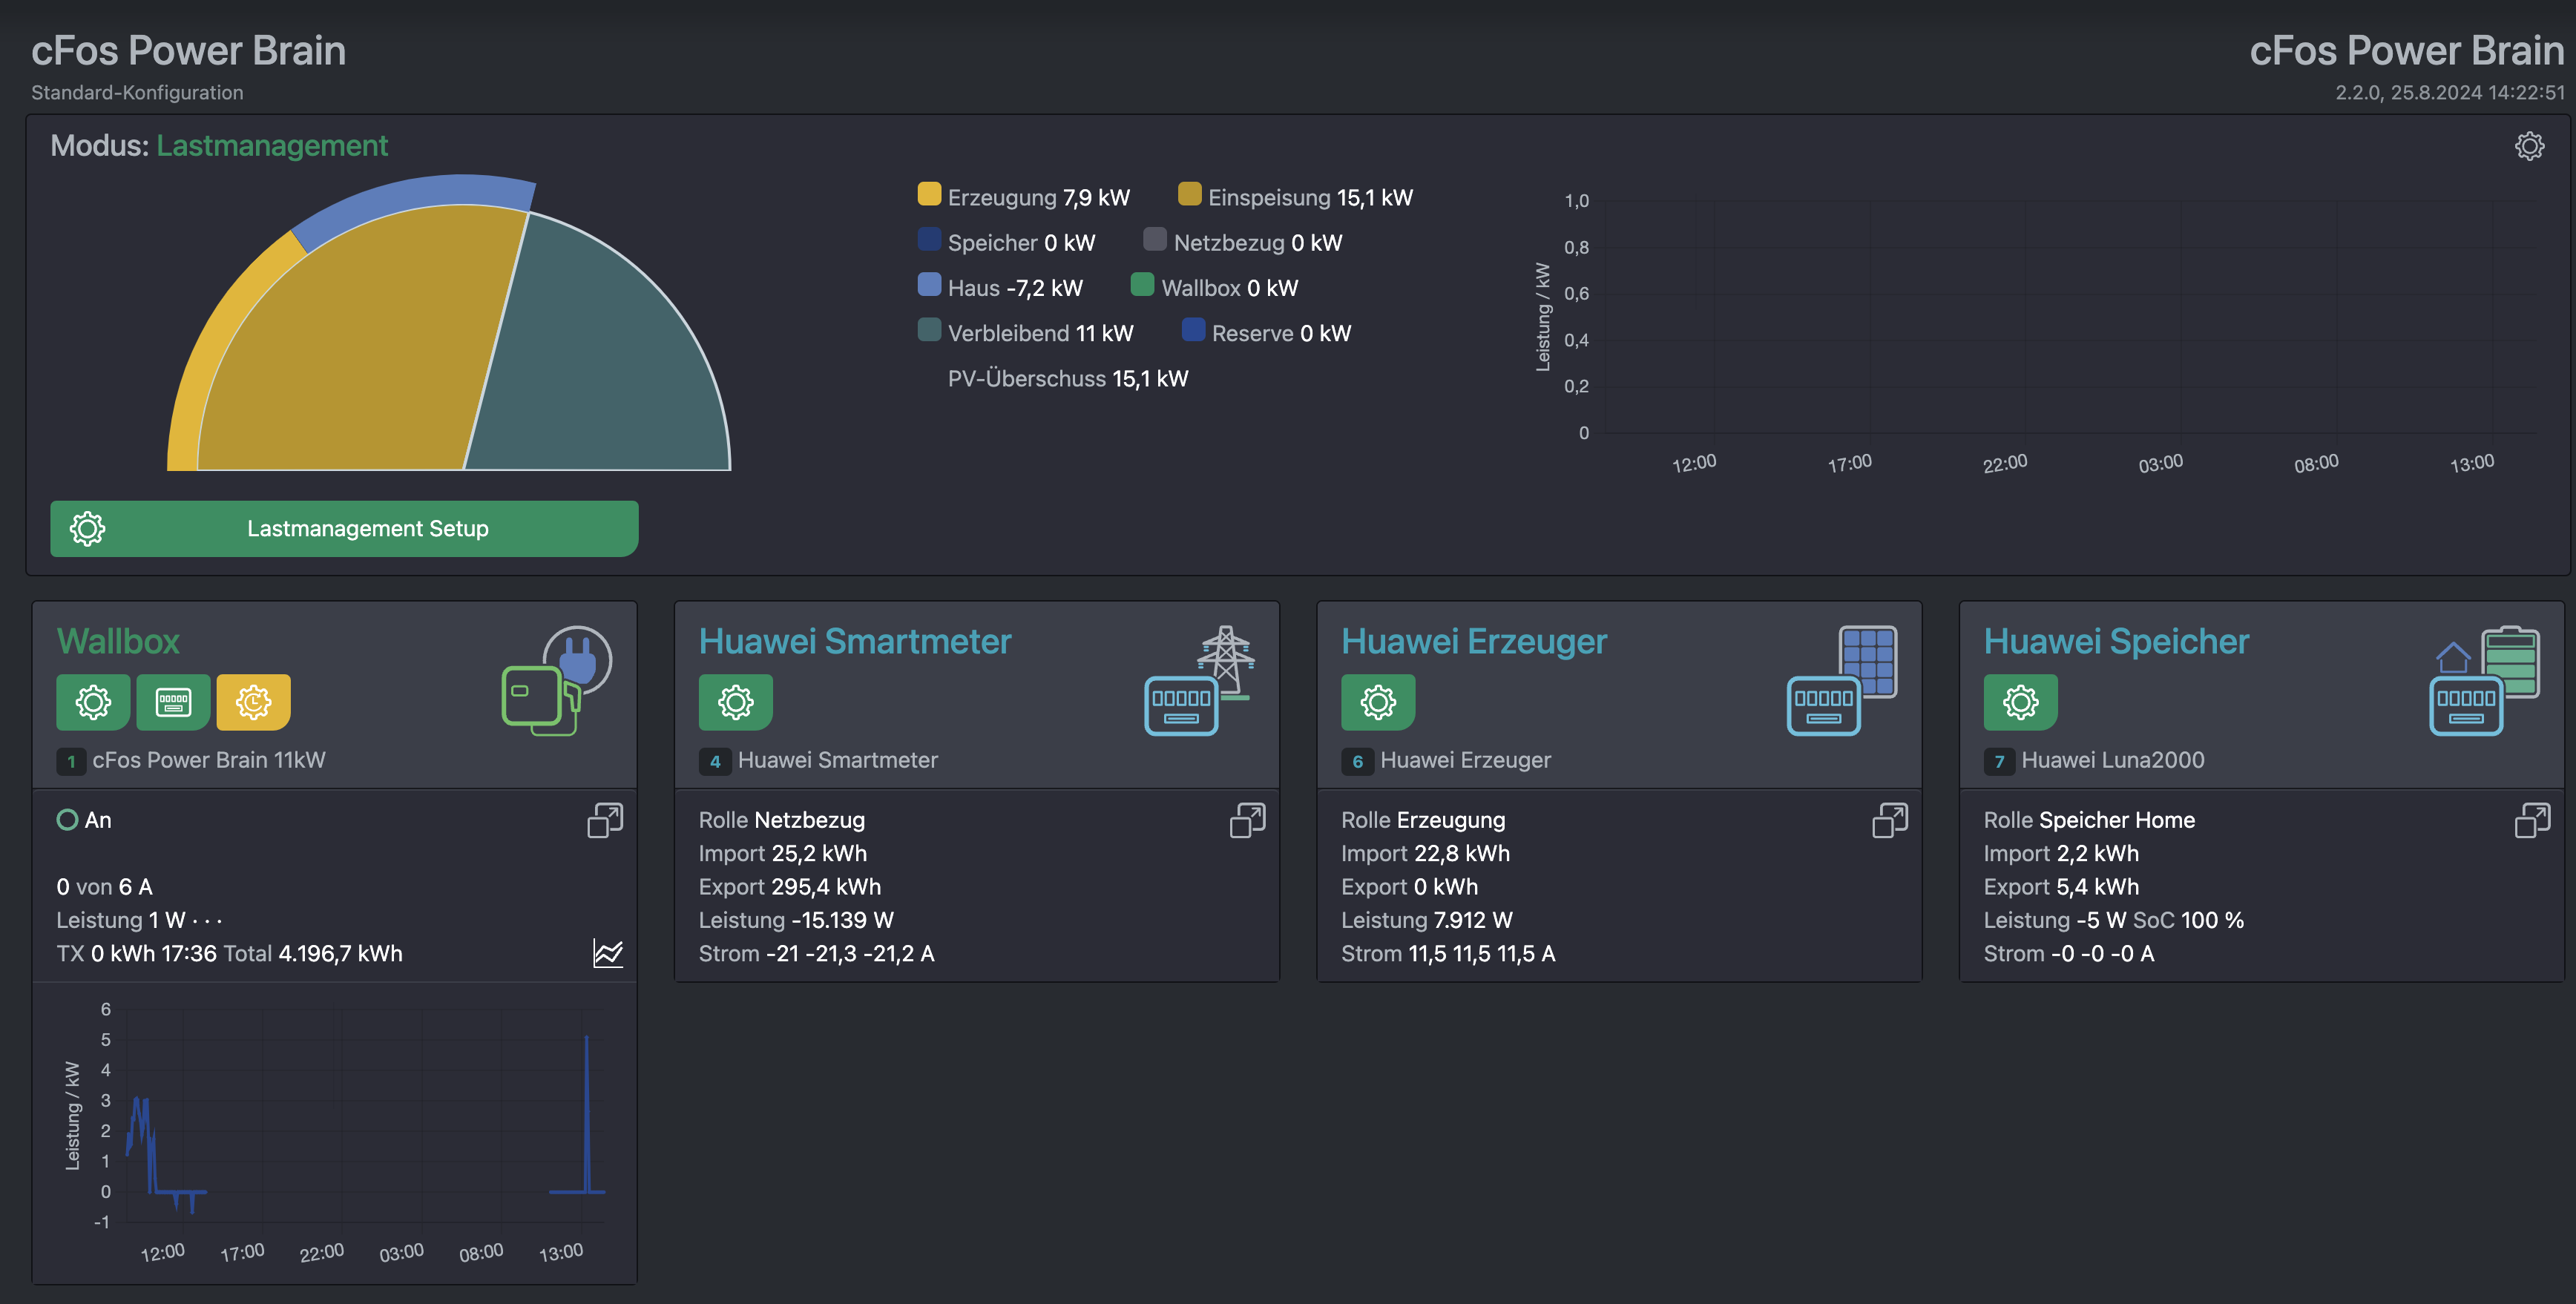
Task: Pop out Huawei Speicher tile details
Action: [2532, 820]
